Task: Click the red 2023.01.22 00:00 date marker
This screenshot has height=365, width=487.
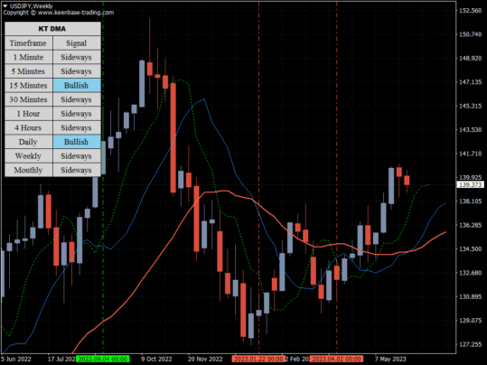Action: click(258, 359)
